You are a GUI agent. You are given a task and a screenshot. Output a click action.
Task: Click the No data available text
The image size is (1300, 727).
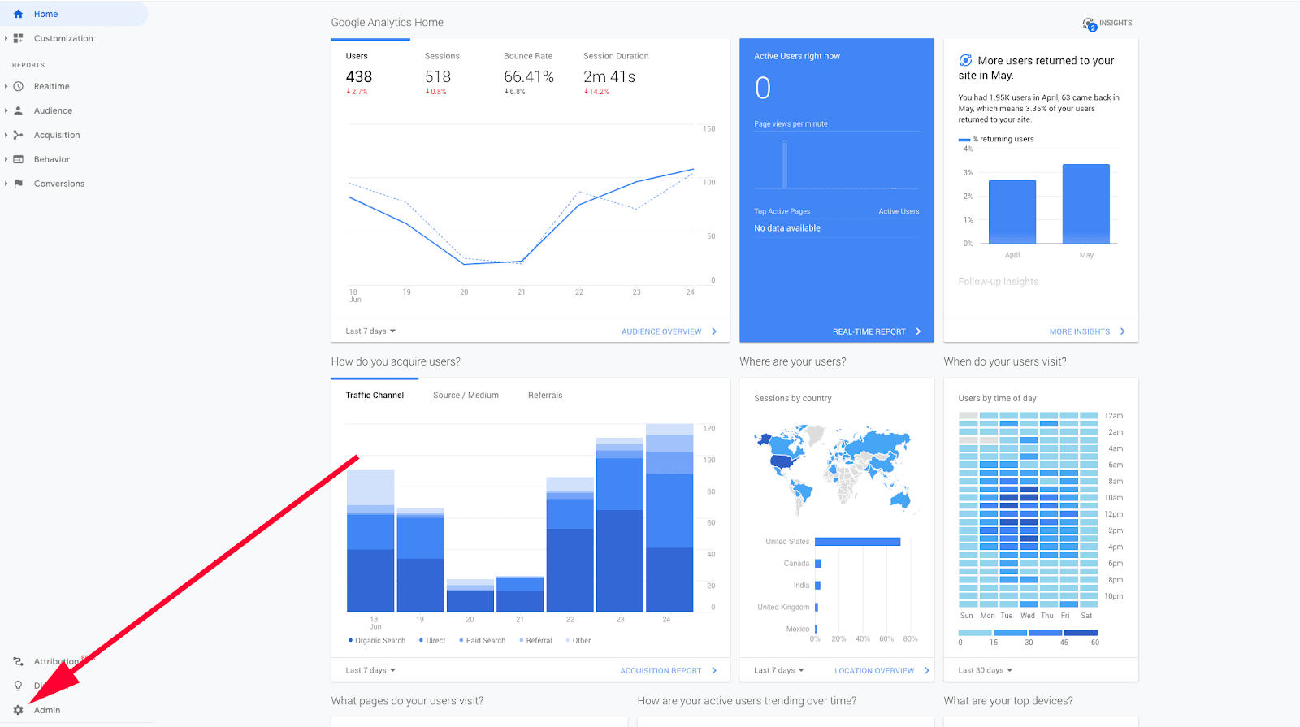point(787,228)
